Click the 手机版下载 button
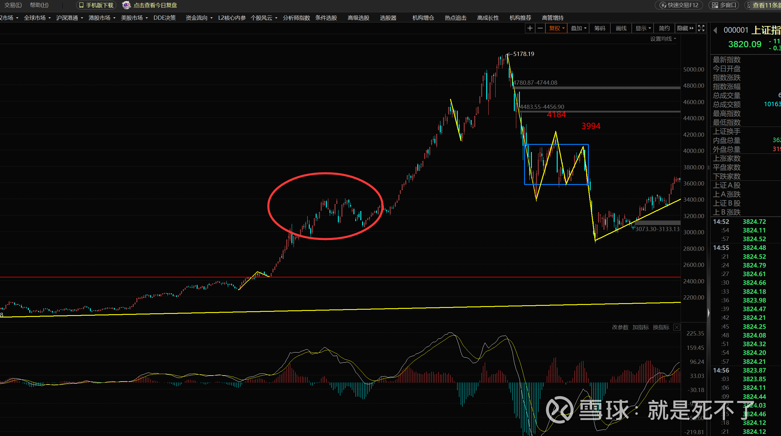Image resolution: width=781 pixels, height=436 pixels. [97, 5]
